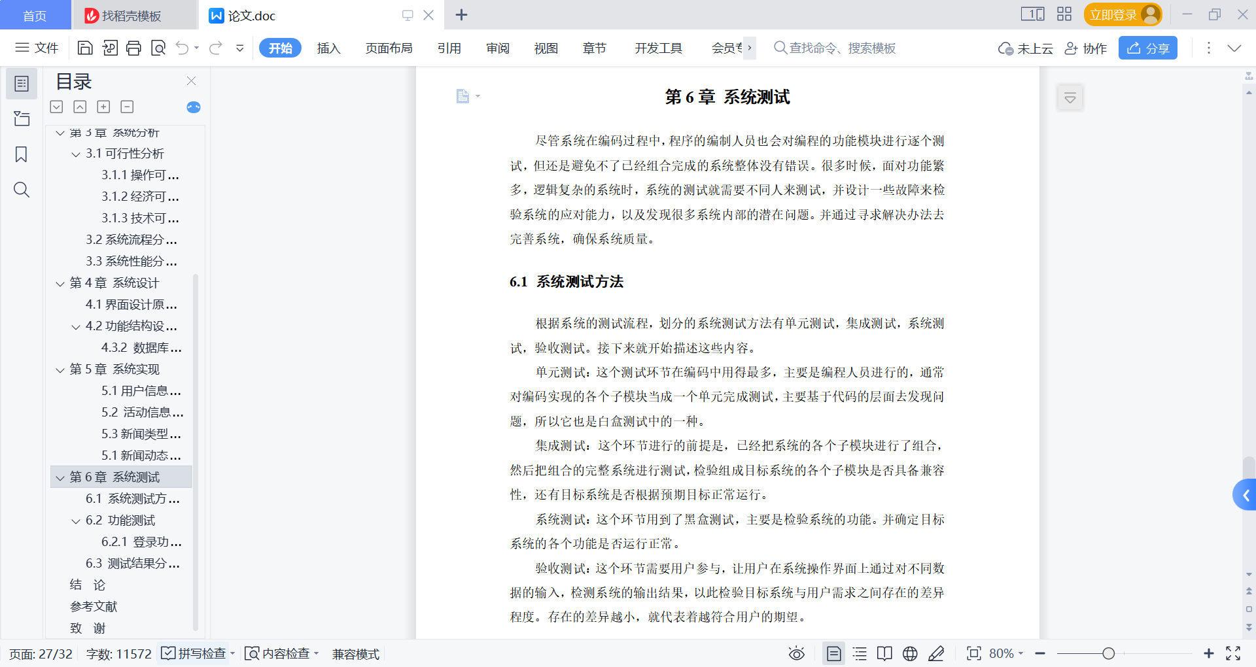This screenshot has height=667, width=1256.
Task: Click the Print icon in toolbar
Action: [x=133, y=48]
